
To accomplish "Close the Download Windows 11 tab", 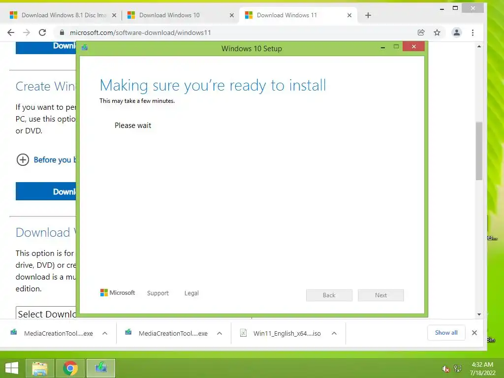I will click(x=349, y=15).
